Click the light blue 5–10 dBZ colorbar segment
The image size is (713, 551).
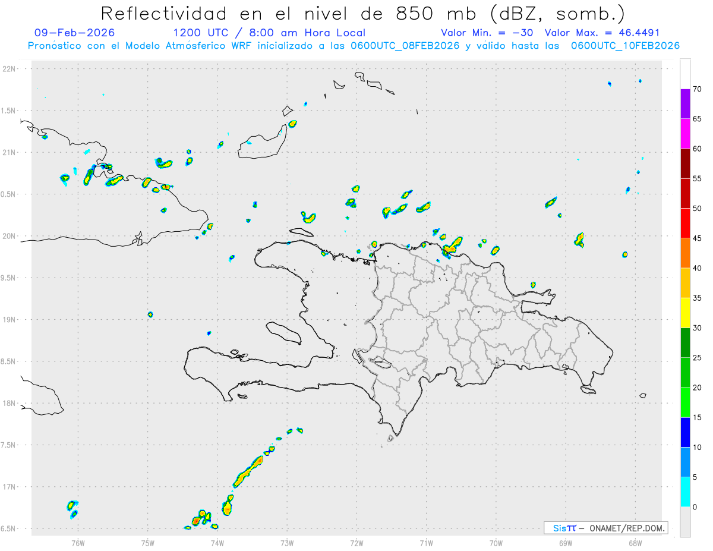click(685, 462)
